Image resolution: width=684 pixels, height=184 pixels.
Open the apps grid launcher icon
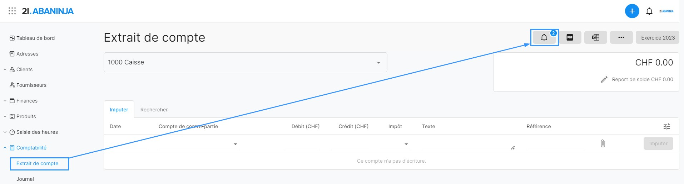[x=12, y=11]
